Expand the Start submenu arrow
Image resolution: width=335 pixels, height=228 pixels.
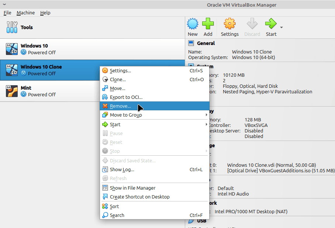tap(206, 124)
